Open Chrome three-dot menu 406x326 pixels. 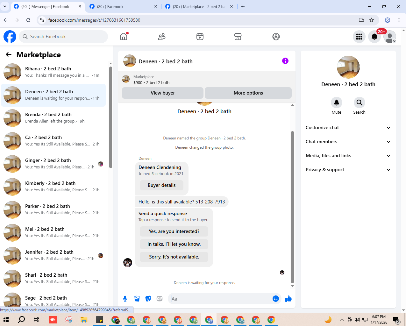(399, 20)
